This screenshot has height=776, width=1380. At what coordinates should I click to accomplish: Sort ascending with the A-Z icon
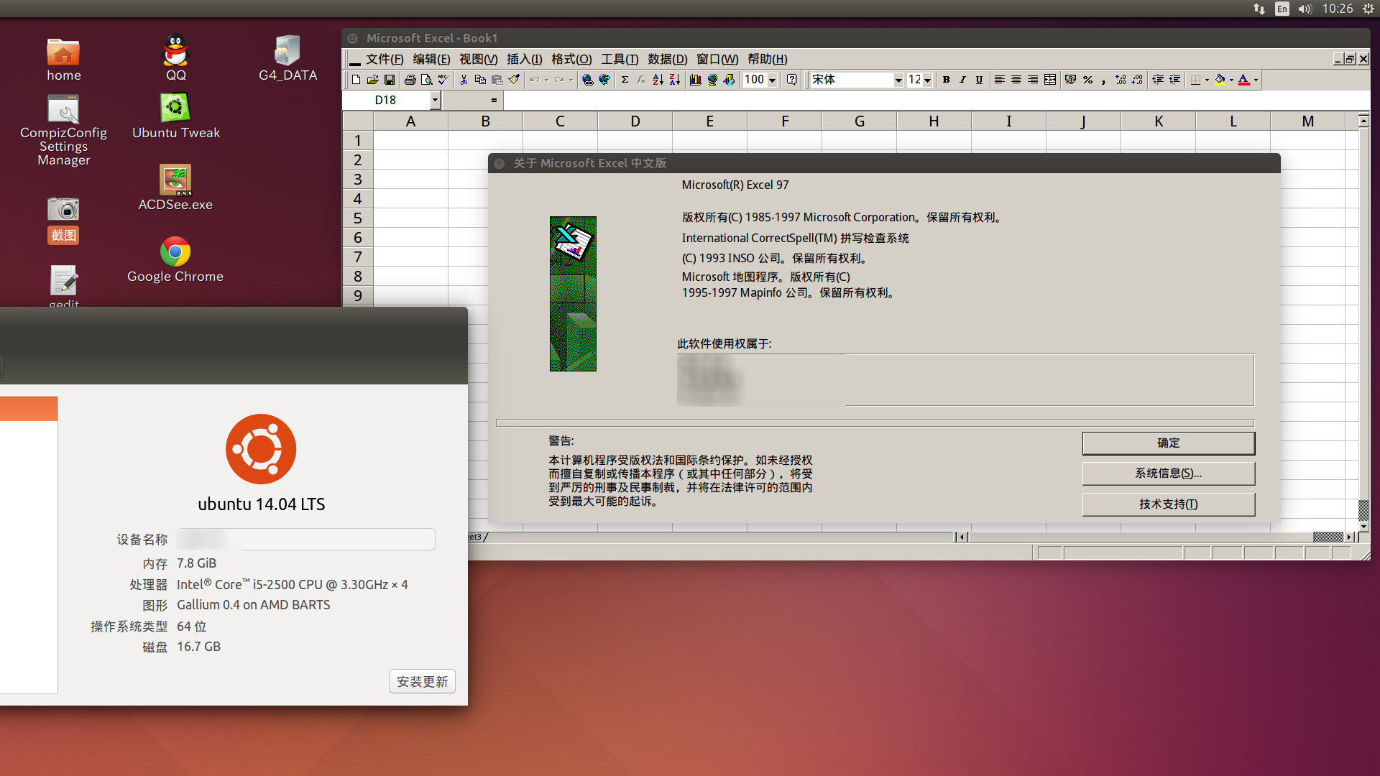click(658, 80)
